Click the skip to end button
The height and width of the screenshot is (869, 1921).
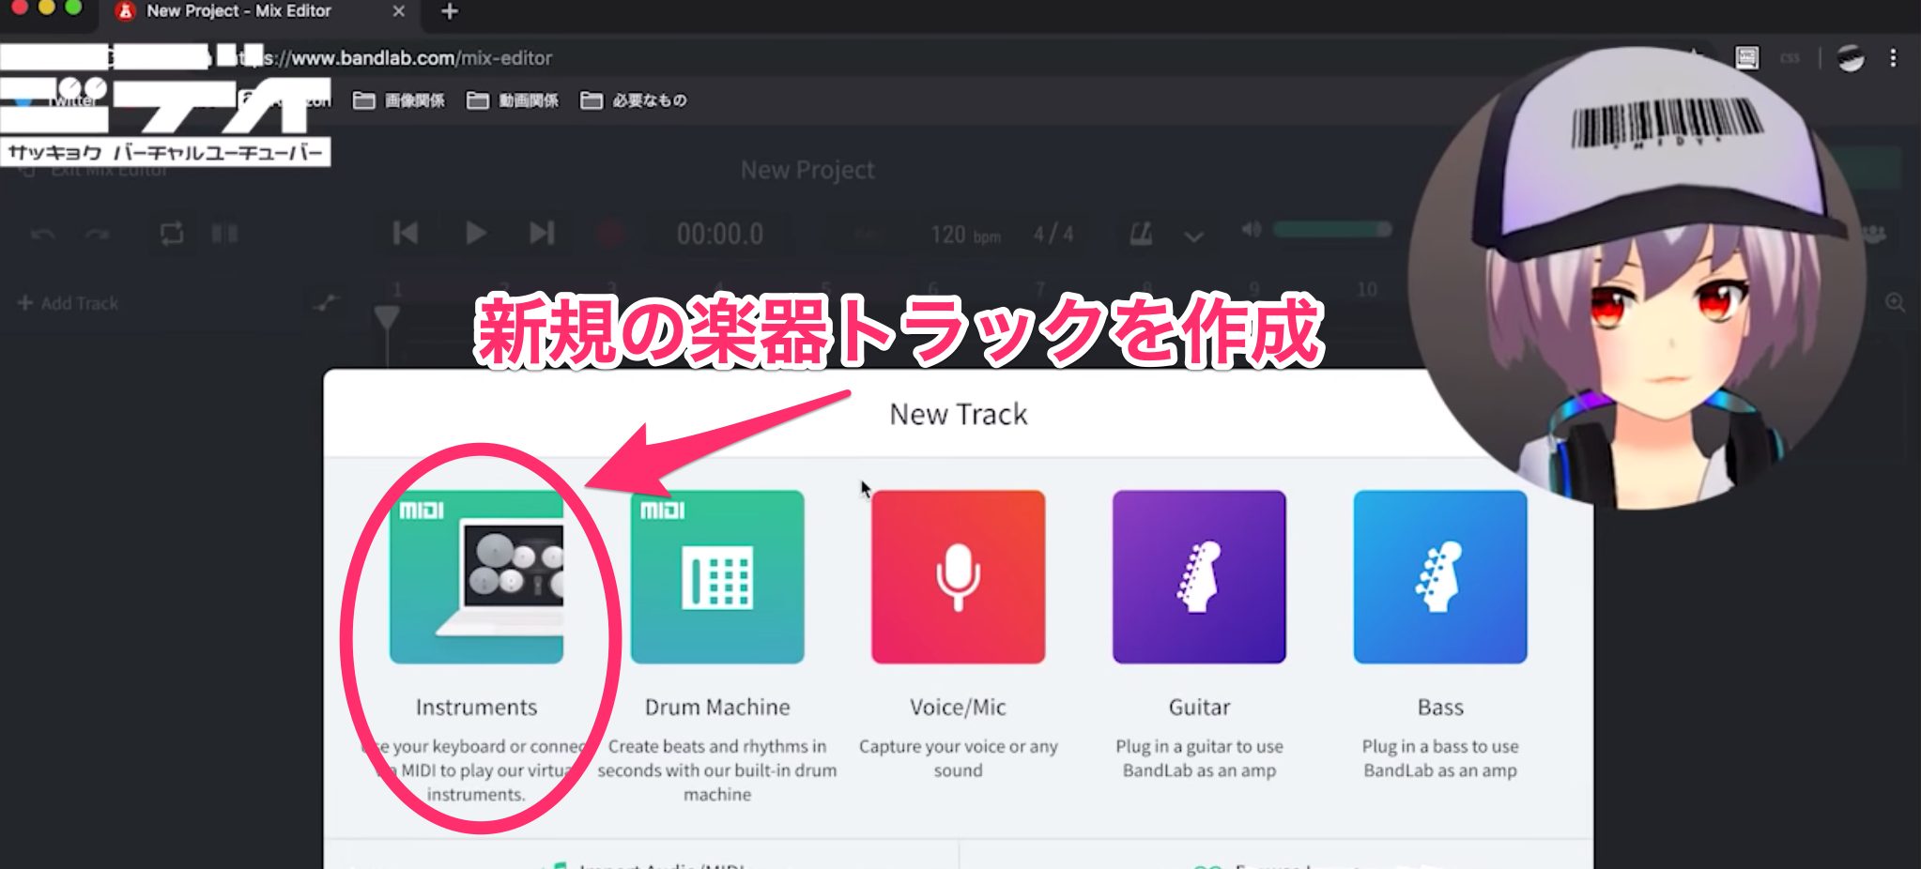pyautogui.click(x=542, y=233)
